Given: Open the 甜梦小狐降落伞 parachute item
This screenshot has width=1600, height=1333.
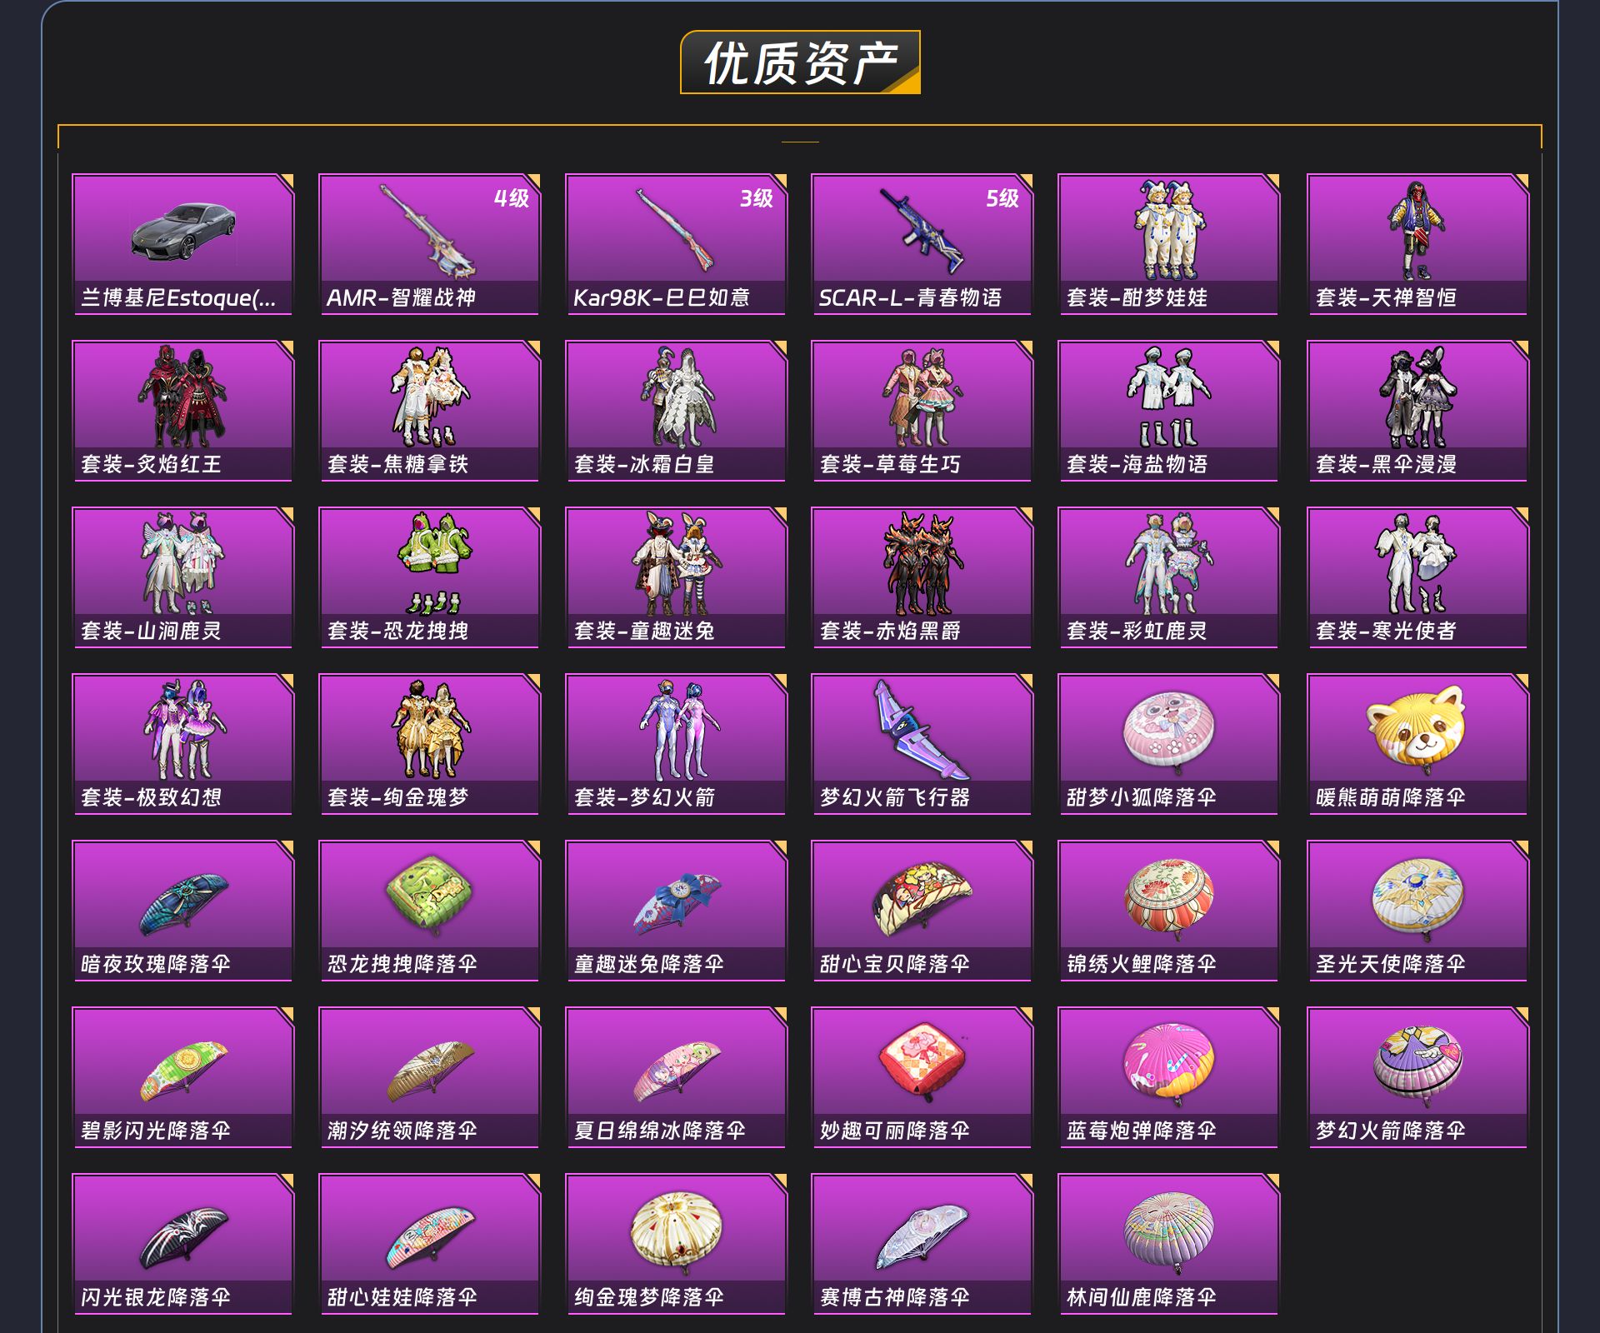Looking at the screenshot, I should (1168, 744).
